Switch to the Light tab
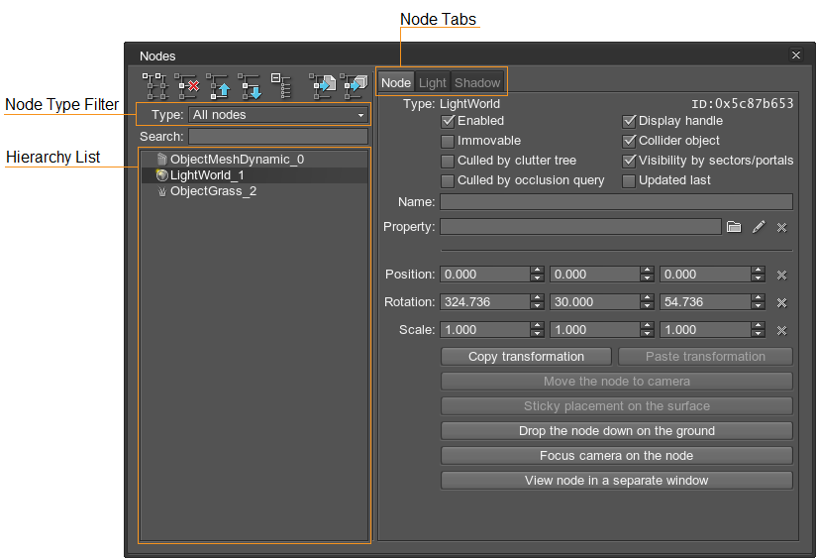 tap(433, 83)
